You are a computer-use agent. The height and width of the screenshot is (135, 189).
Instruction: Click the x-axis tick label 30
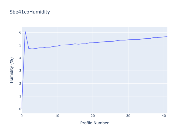128,116
